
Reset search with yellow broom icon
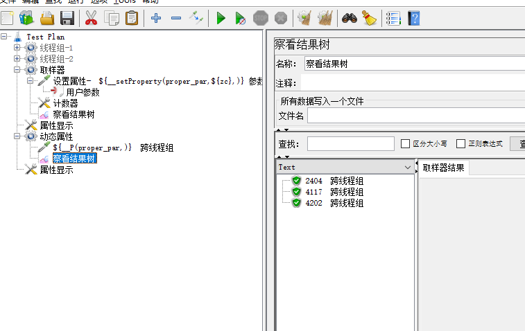pyautogui.click(x=370, y=18)
